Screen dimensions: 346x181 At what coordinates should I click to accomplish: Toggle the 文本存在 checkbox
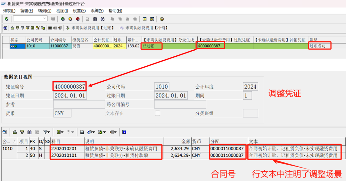[157, 113]
